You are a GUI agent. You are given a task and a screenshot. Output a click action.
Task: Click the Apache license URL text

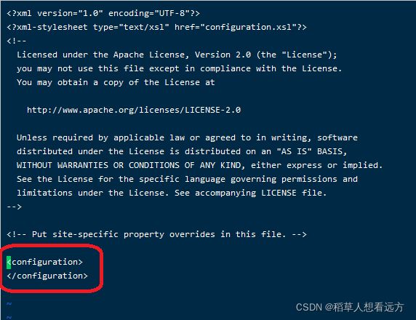tap(134, 110)
